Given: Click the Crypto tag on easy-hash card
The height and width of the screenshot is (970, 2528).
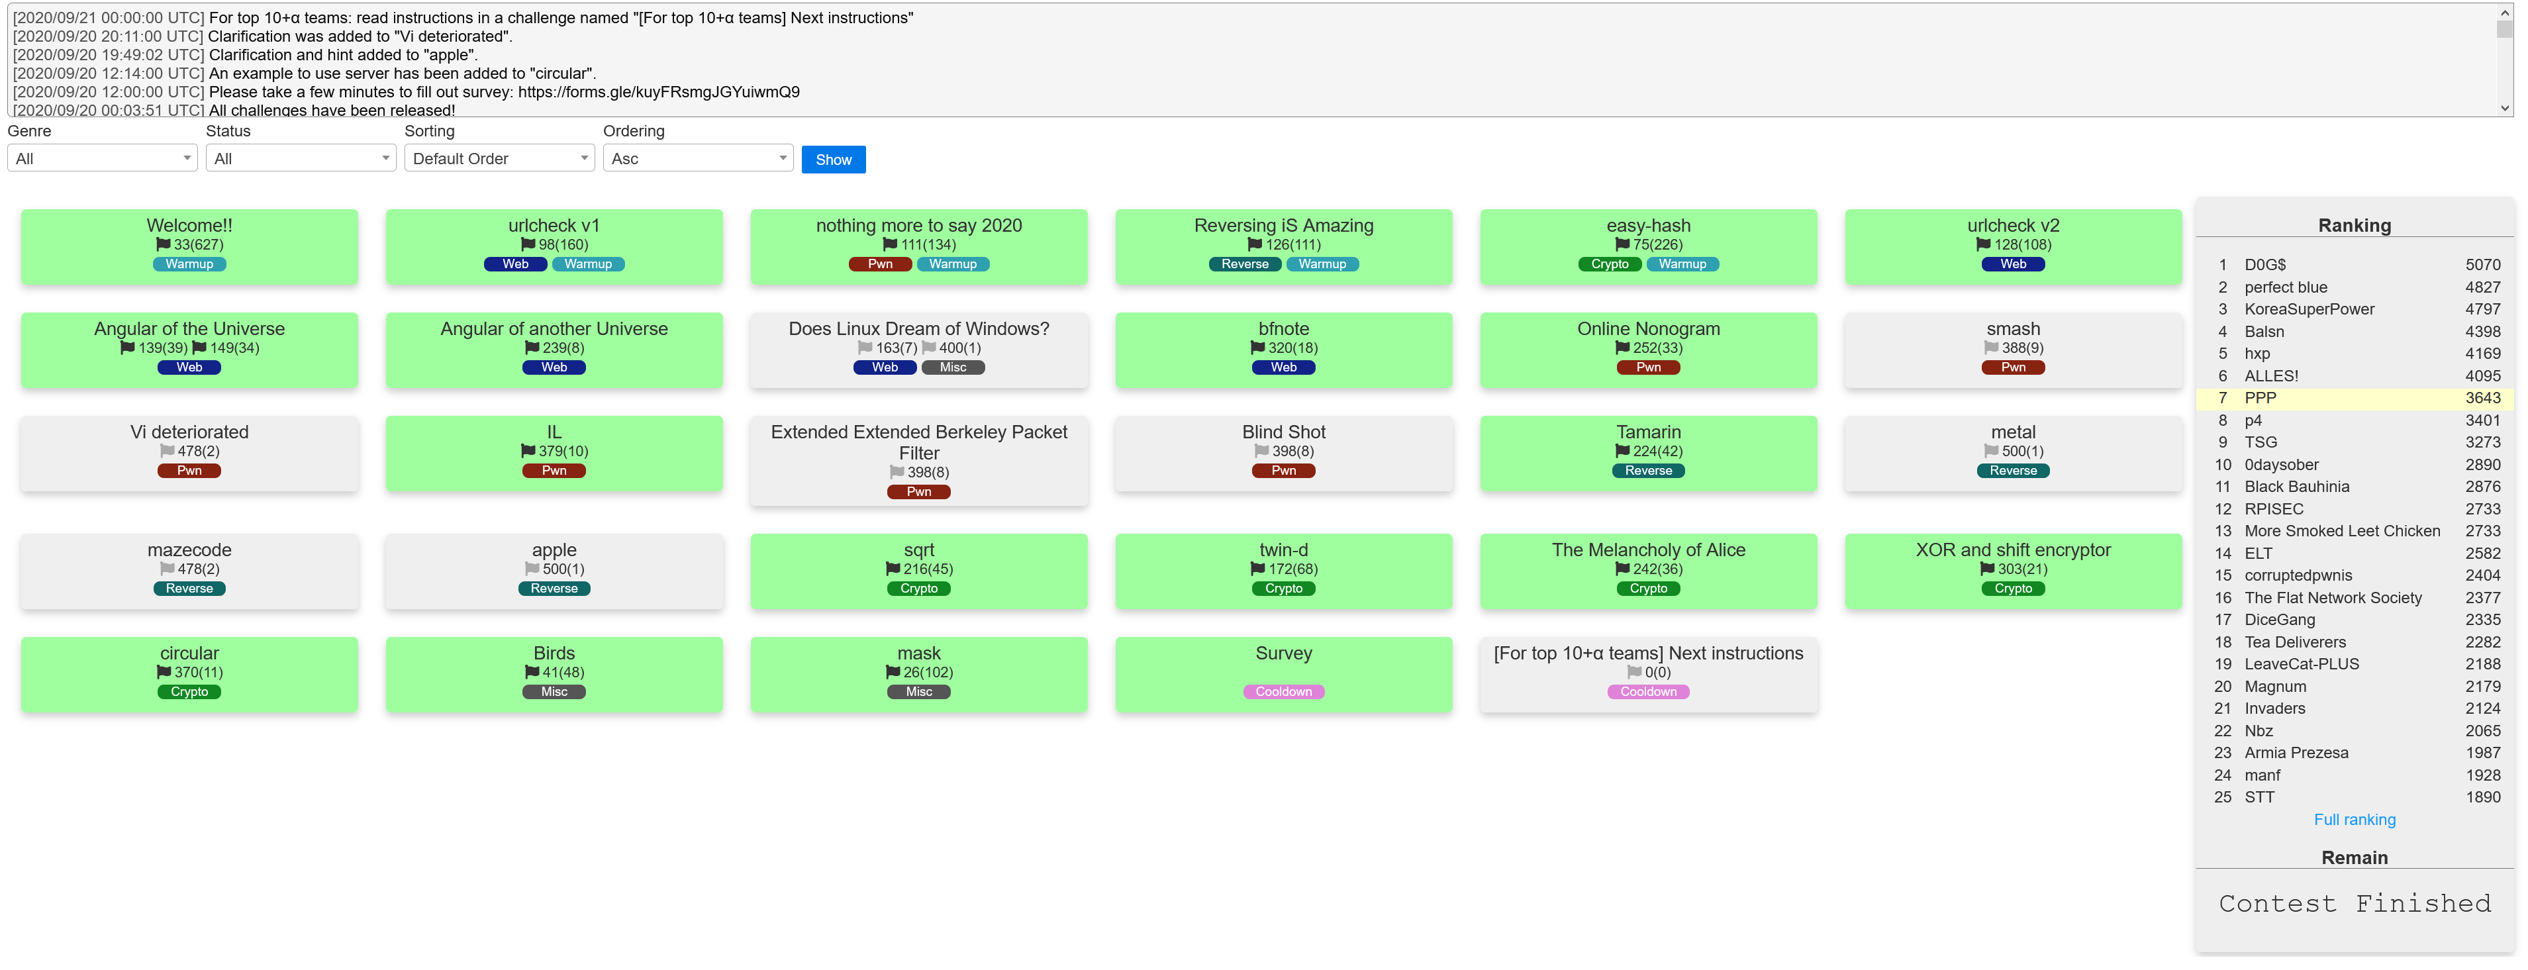Looking at the screenshot, I should coord(1610,264).
